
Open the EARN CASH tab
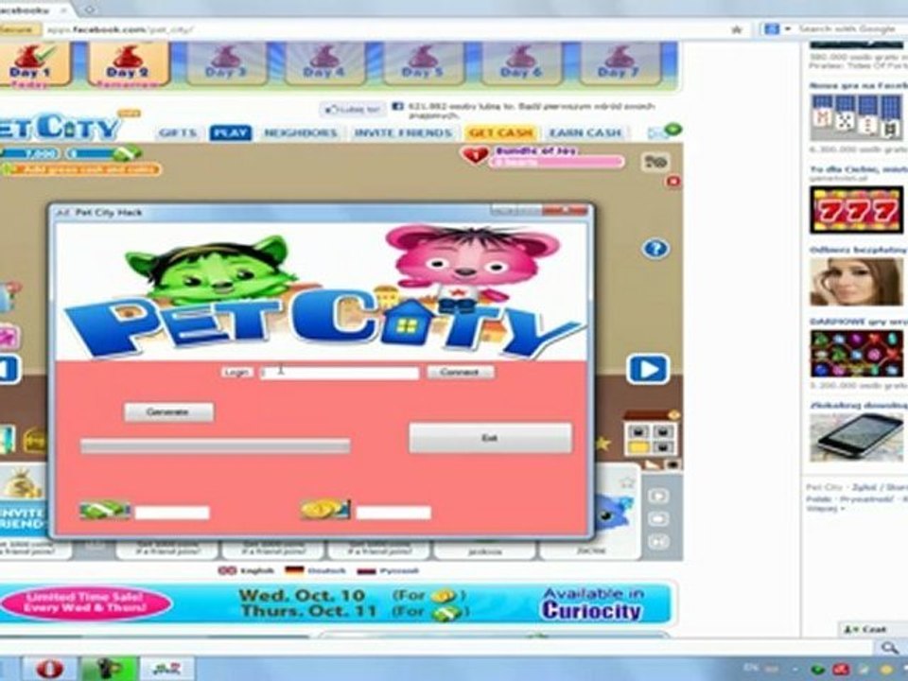(585, 133)
